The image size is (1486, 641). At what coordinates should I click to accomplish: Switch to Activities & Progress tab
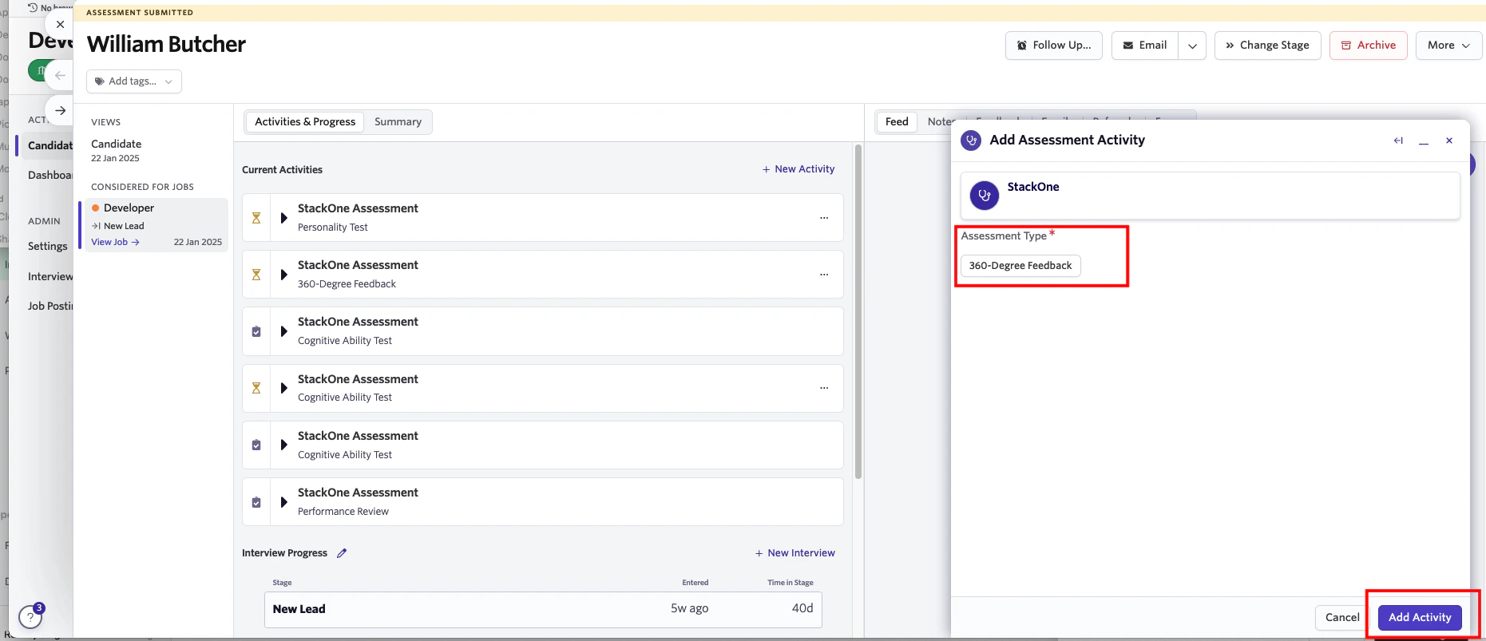click(x=305, y=122)
